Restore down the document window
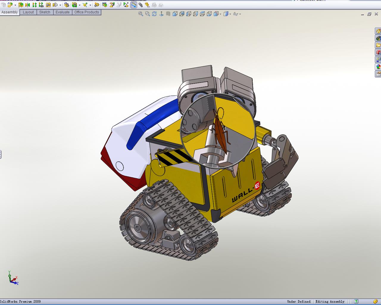This screenshot has width=381, height=305. (369, 14)
